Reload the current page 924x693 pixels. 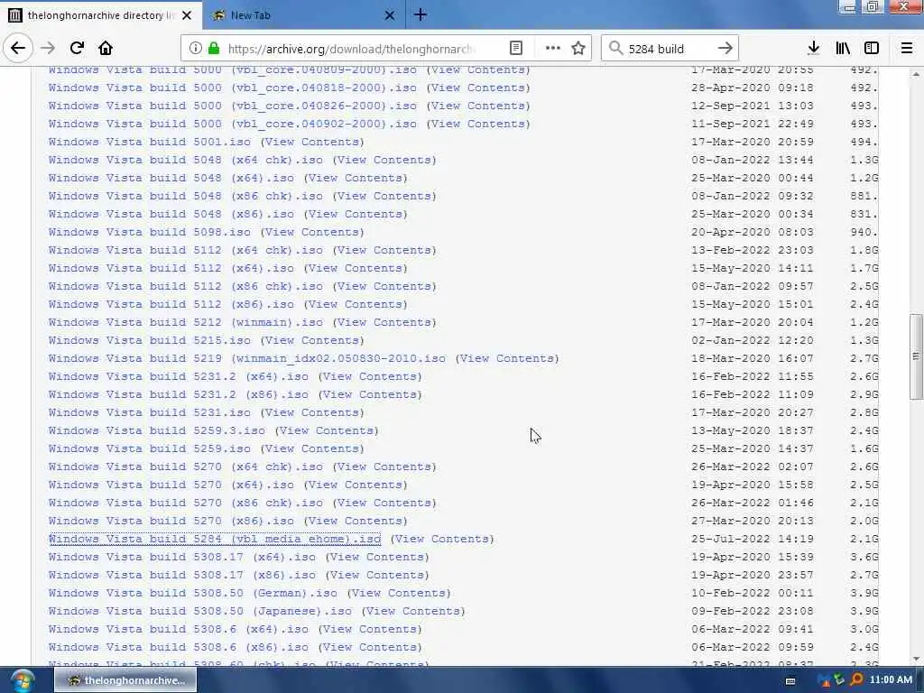(77, 48)
